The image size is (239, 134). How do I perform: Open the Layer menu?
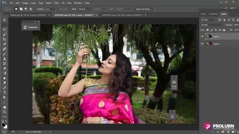(x=33, y=3)
